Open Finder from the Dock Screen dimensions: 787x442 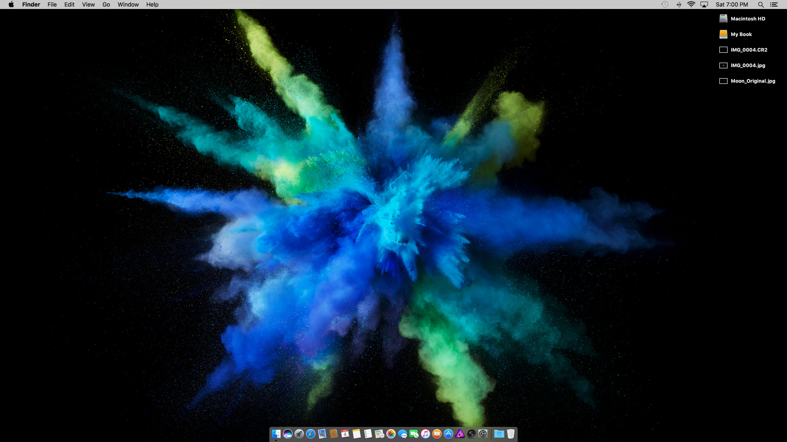[x=276, y=434]
